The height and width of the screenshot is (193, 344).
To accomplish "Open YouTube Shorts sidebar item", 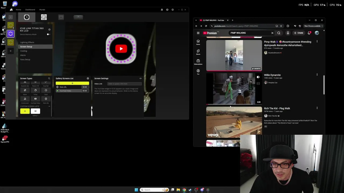I will (x=198, y=52).
